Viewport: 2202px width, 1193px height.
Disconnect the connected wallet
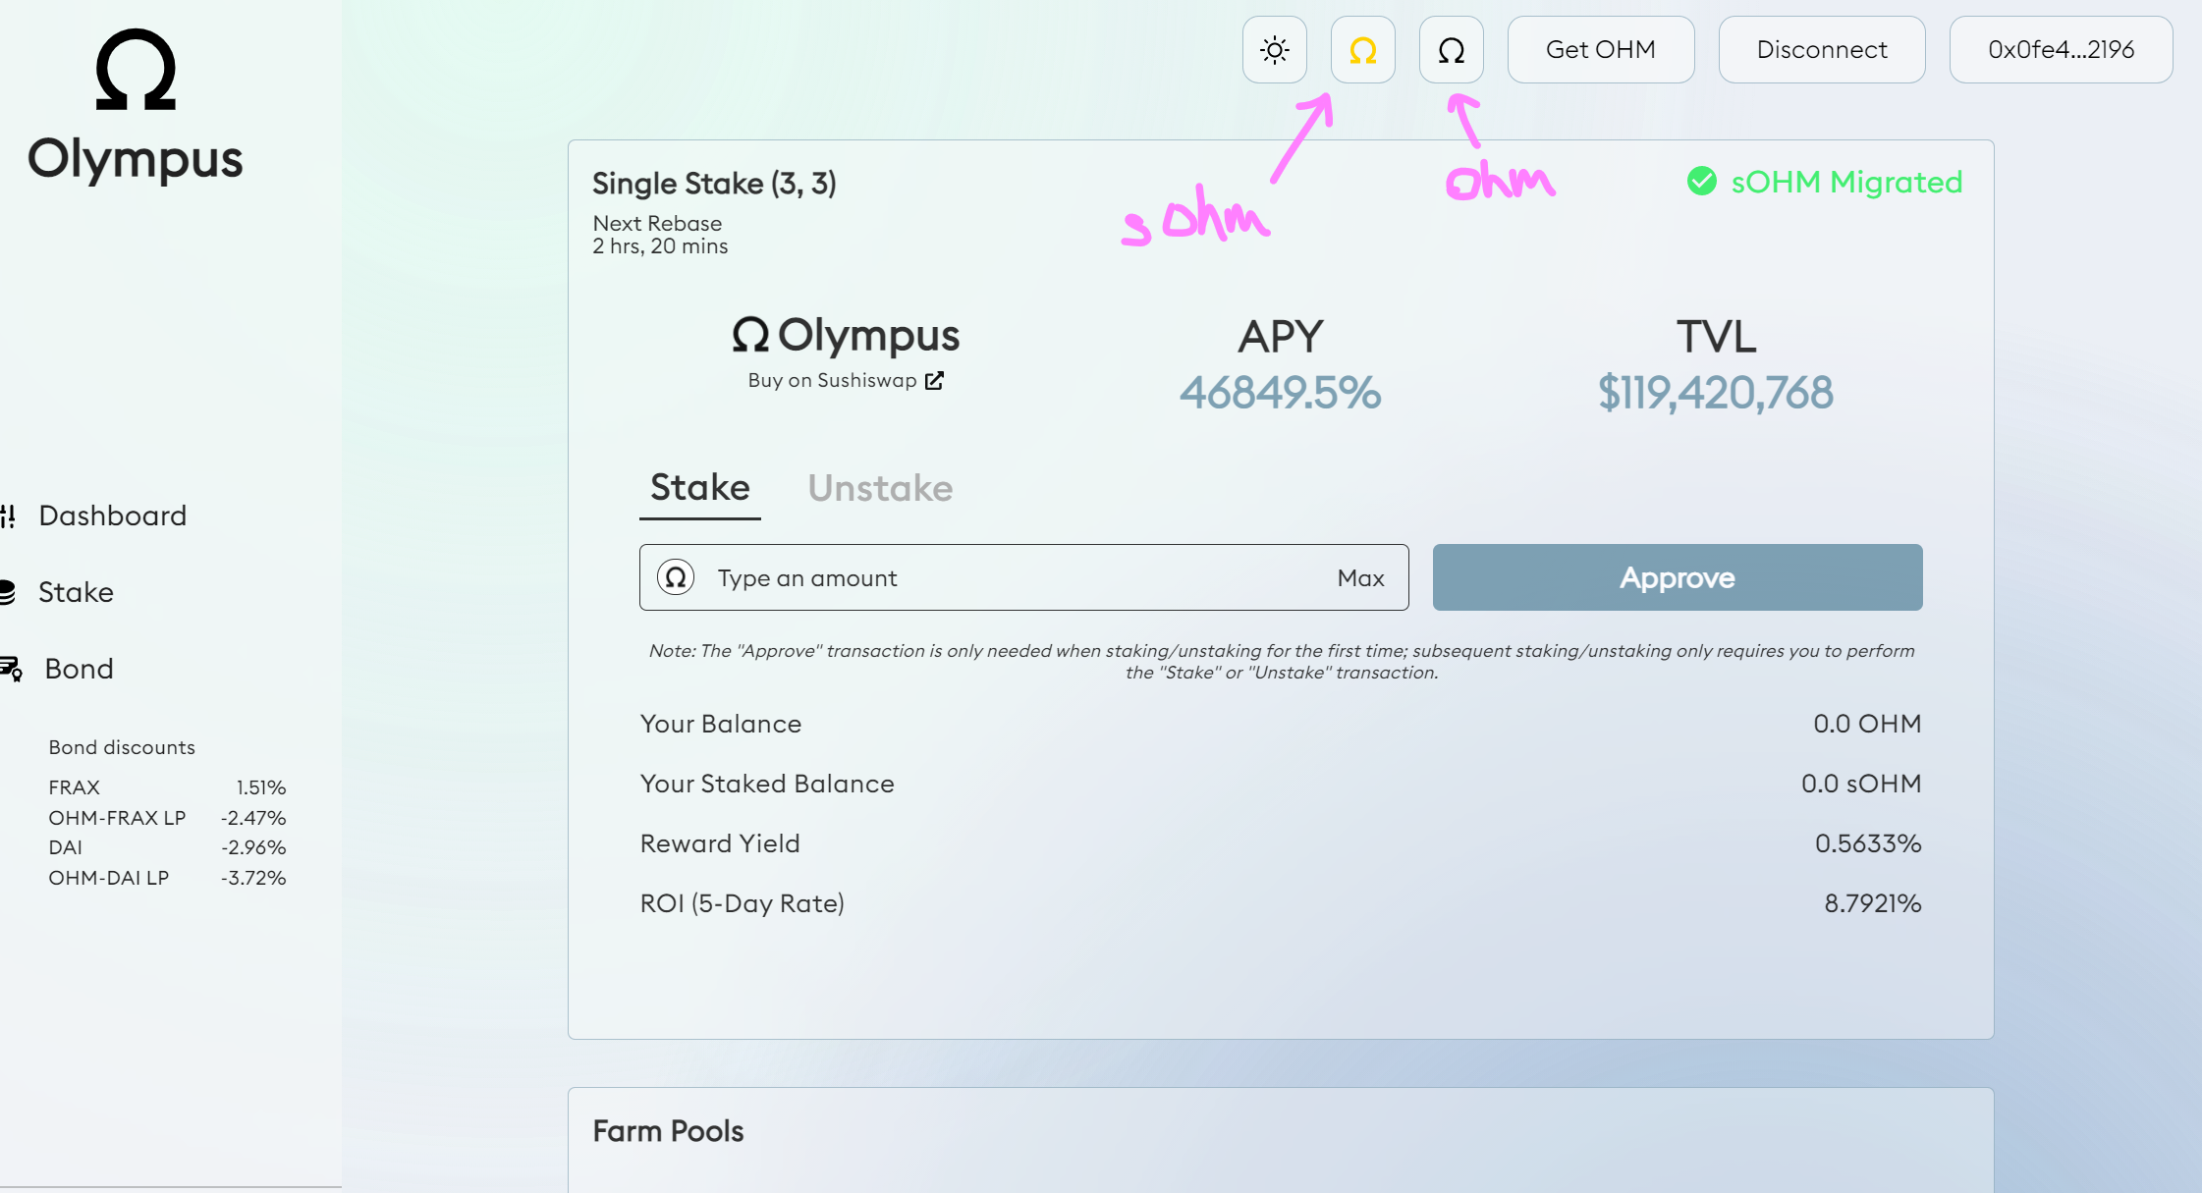click(x=1821, y=49)
